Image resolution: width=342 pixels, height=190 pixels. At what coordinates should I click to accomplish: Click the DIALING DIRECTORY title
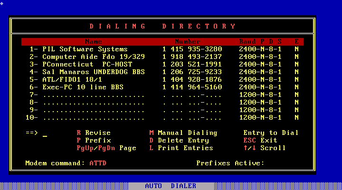pyautogui.click(x=162, y=26)
